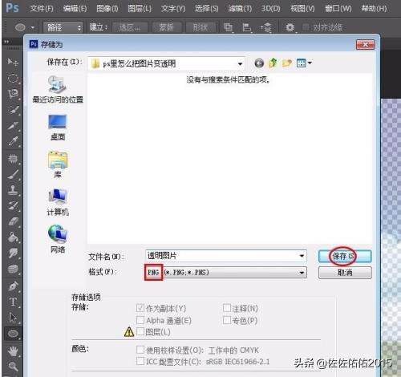Close the 存储为 dialog
This screenshot has width=401, height=377.
(365, 44)
